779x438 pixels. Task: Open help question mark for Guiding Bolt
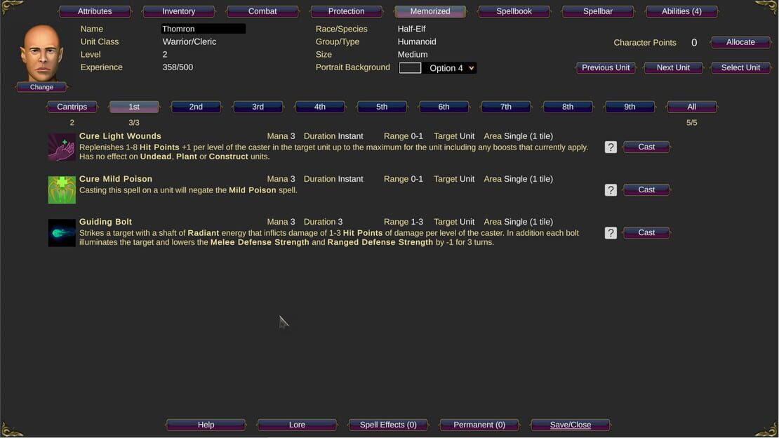pos(611,232)
